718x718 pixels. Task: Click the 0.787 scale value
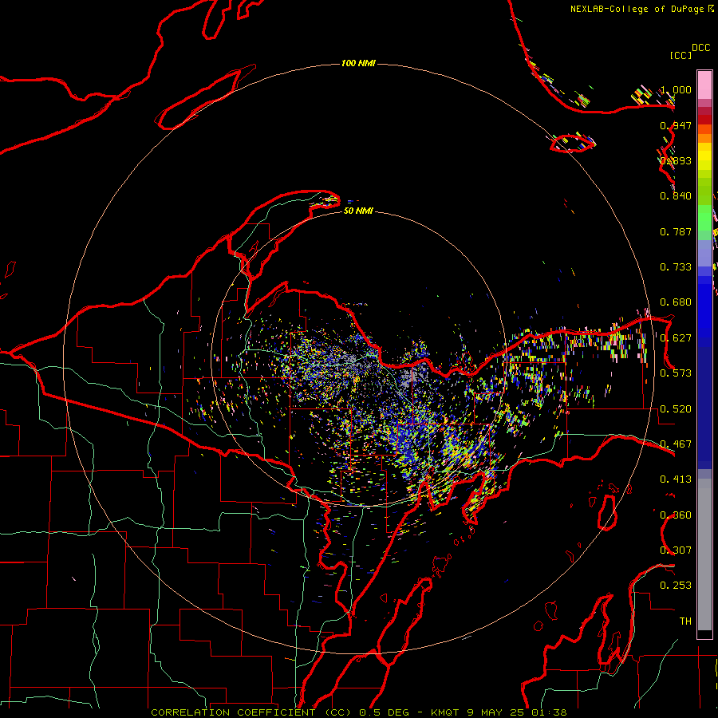tap(676, 231)
